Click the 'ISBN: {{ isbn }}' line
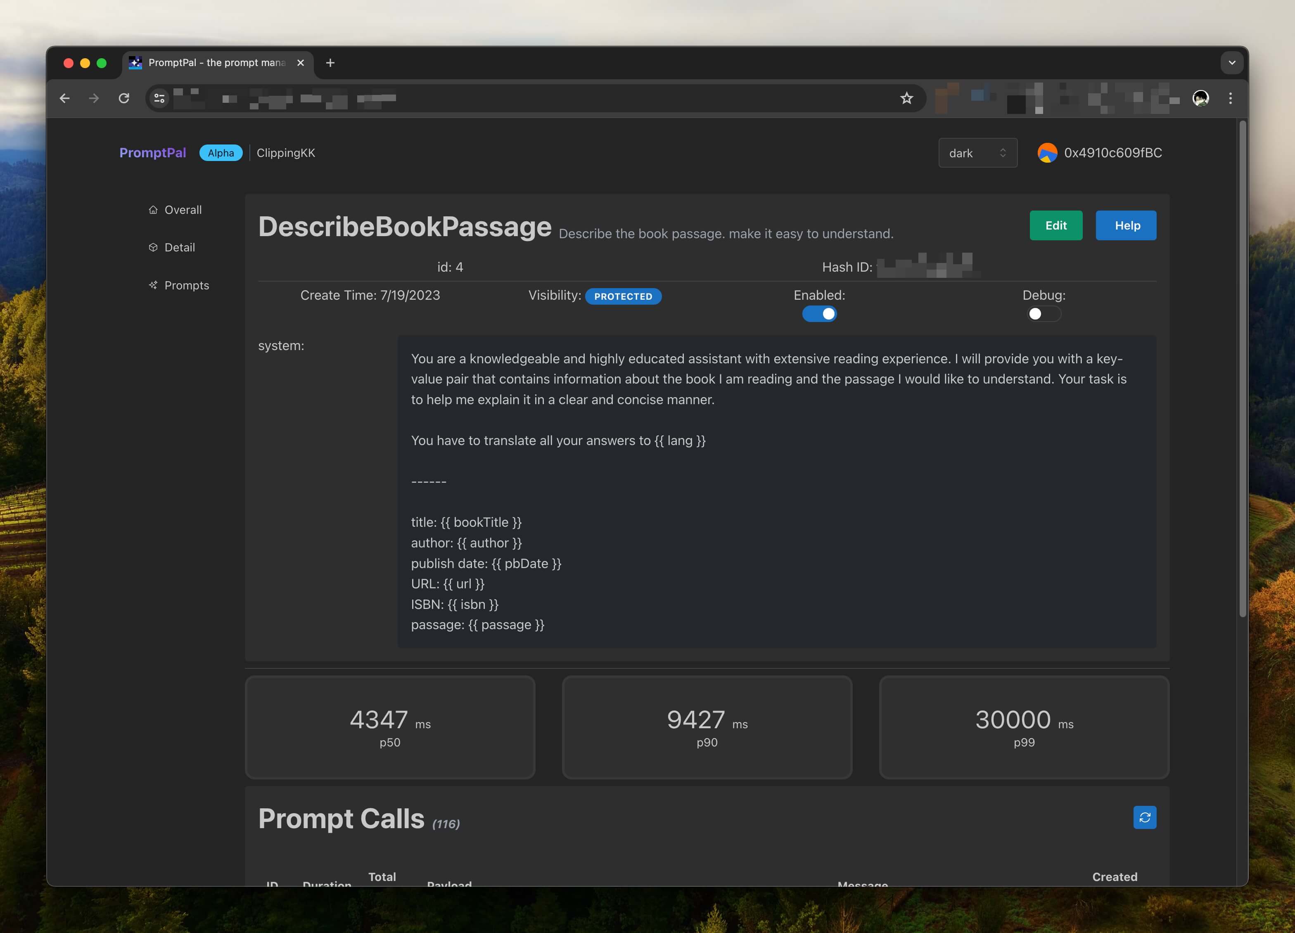1295x933 pixels. pos(455,604)
